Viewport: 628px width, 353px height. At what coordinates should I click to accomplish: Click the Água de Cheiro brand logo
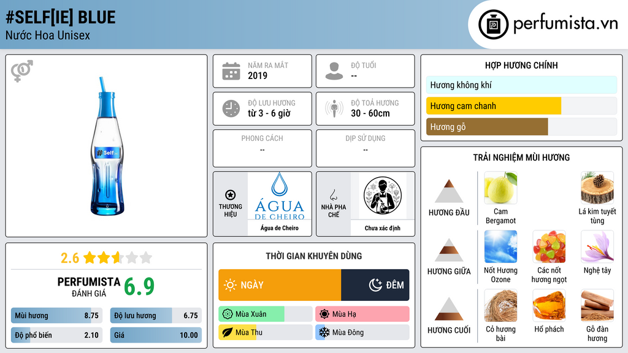point(280,196)
